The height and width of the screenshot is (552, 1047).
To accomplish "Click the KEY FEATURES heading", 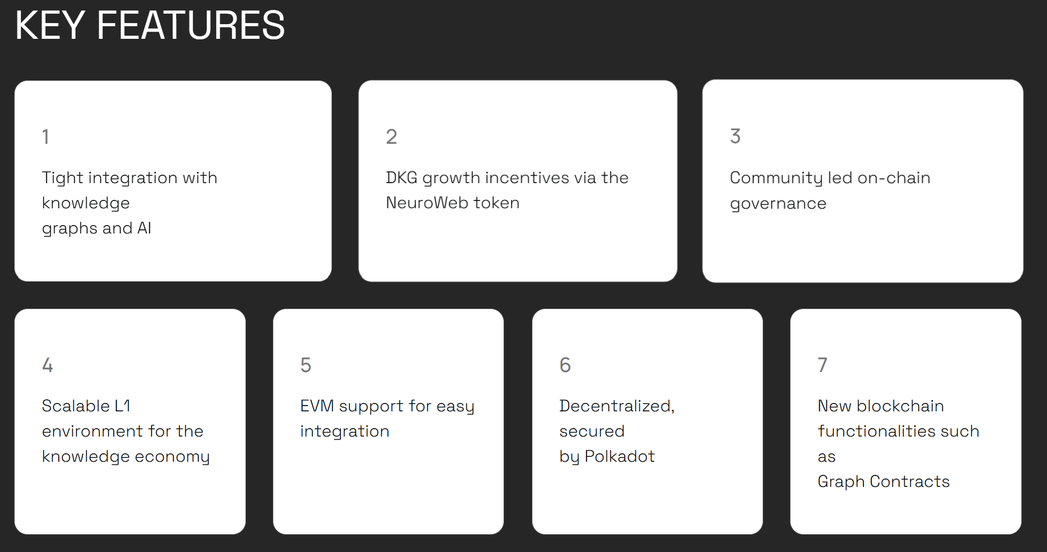I will 150,25.
